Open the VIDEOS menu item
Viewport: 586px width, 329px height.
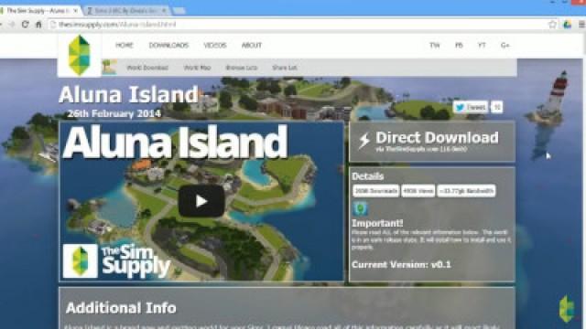pyautogui.click(x=215, y=45)
